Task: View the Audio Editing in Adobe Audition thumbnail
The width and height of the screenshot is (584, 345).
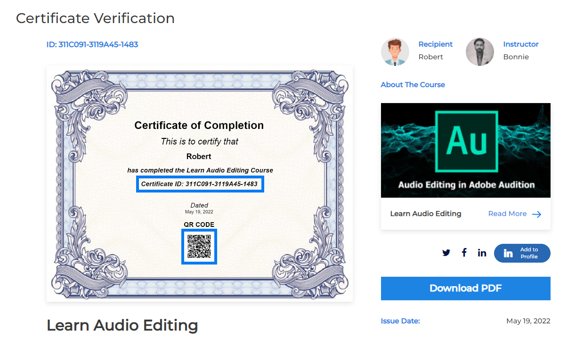Action: (465, 150)
